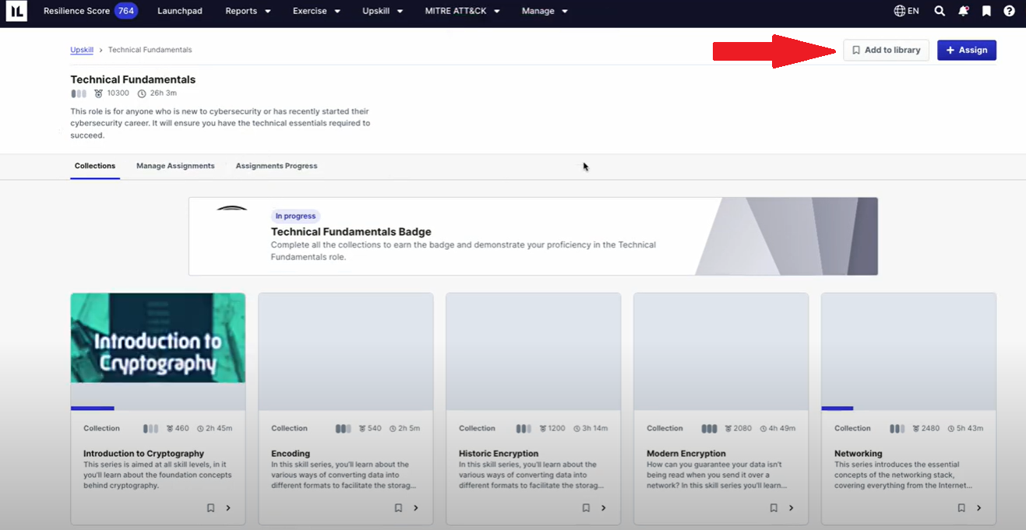Open the Modern Encryption collection title

pyautogui.click(x=686, y=453)
